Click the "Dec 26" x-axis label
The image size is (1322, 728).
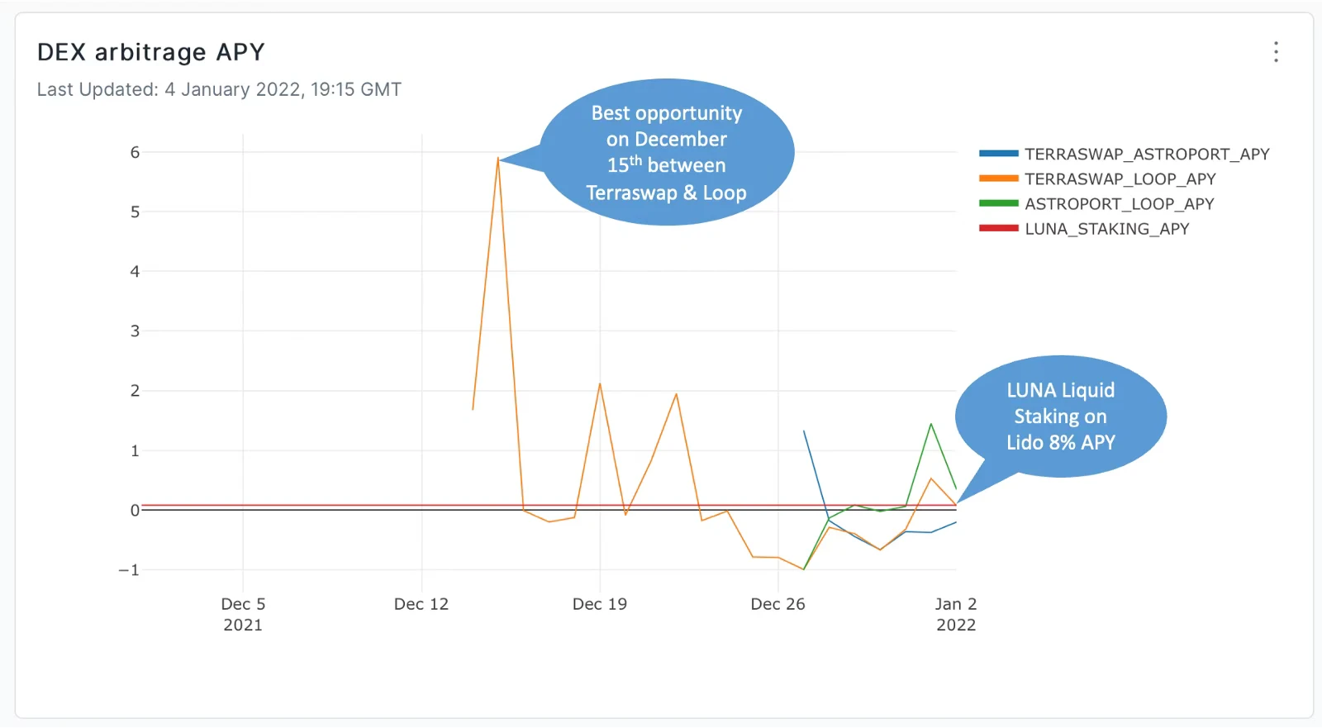pos(778,604)
